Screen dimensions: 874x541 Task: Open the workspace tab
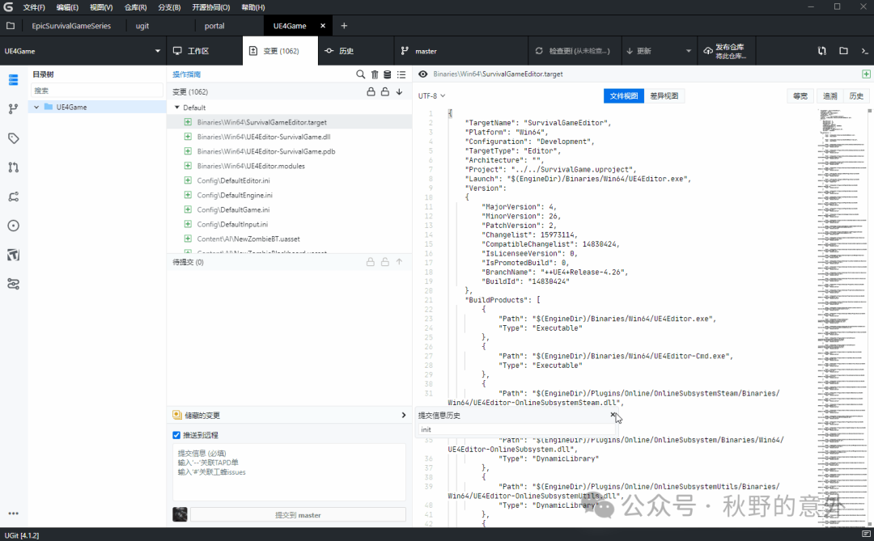pos(205,51)
